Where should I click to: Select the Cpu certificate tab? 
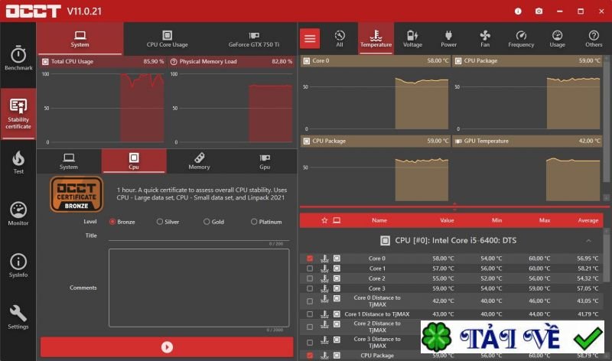click(x=134, y=161)
